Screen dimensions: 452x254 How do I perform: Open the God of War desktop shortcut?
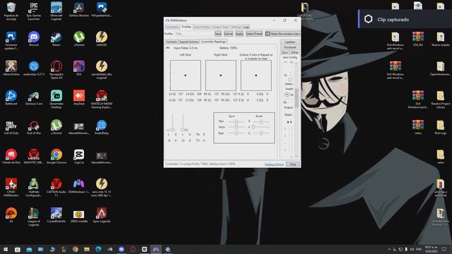pyautogui.click(x=34, y=127)
